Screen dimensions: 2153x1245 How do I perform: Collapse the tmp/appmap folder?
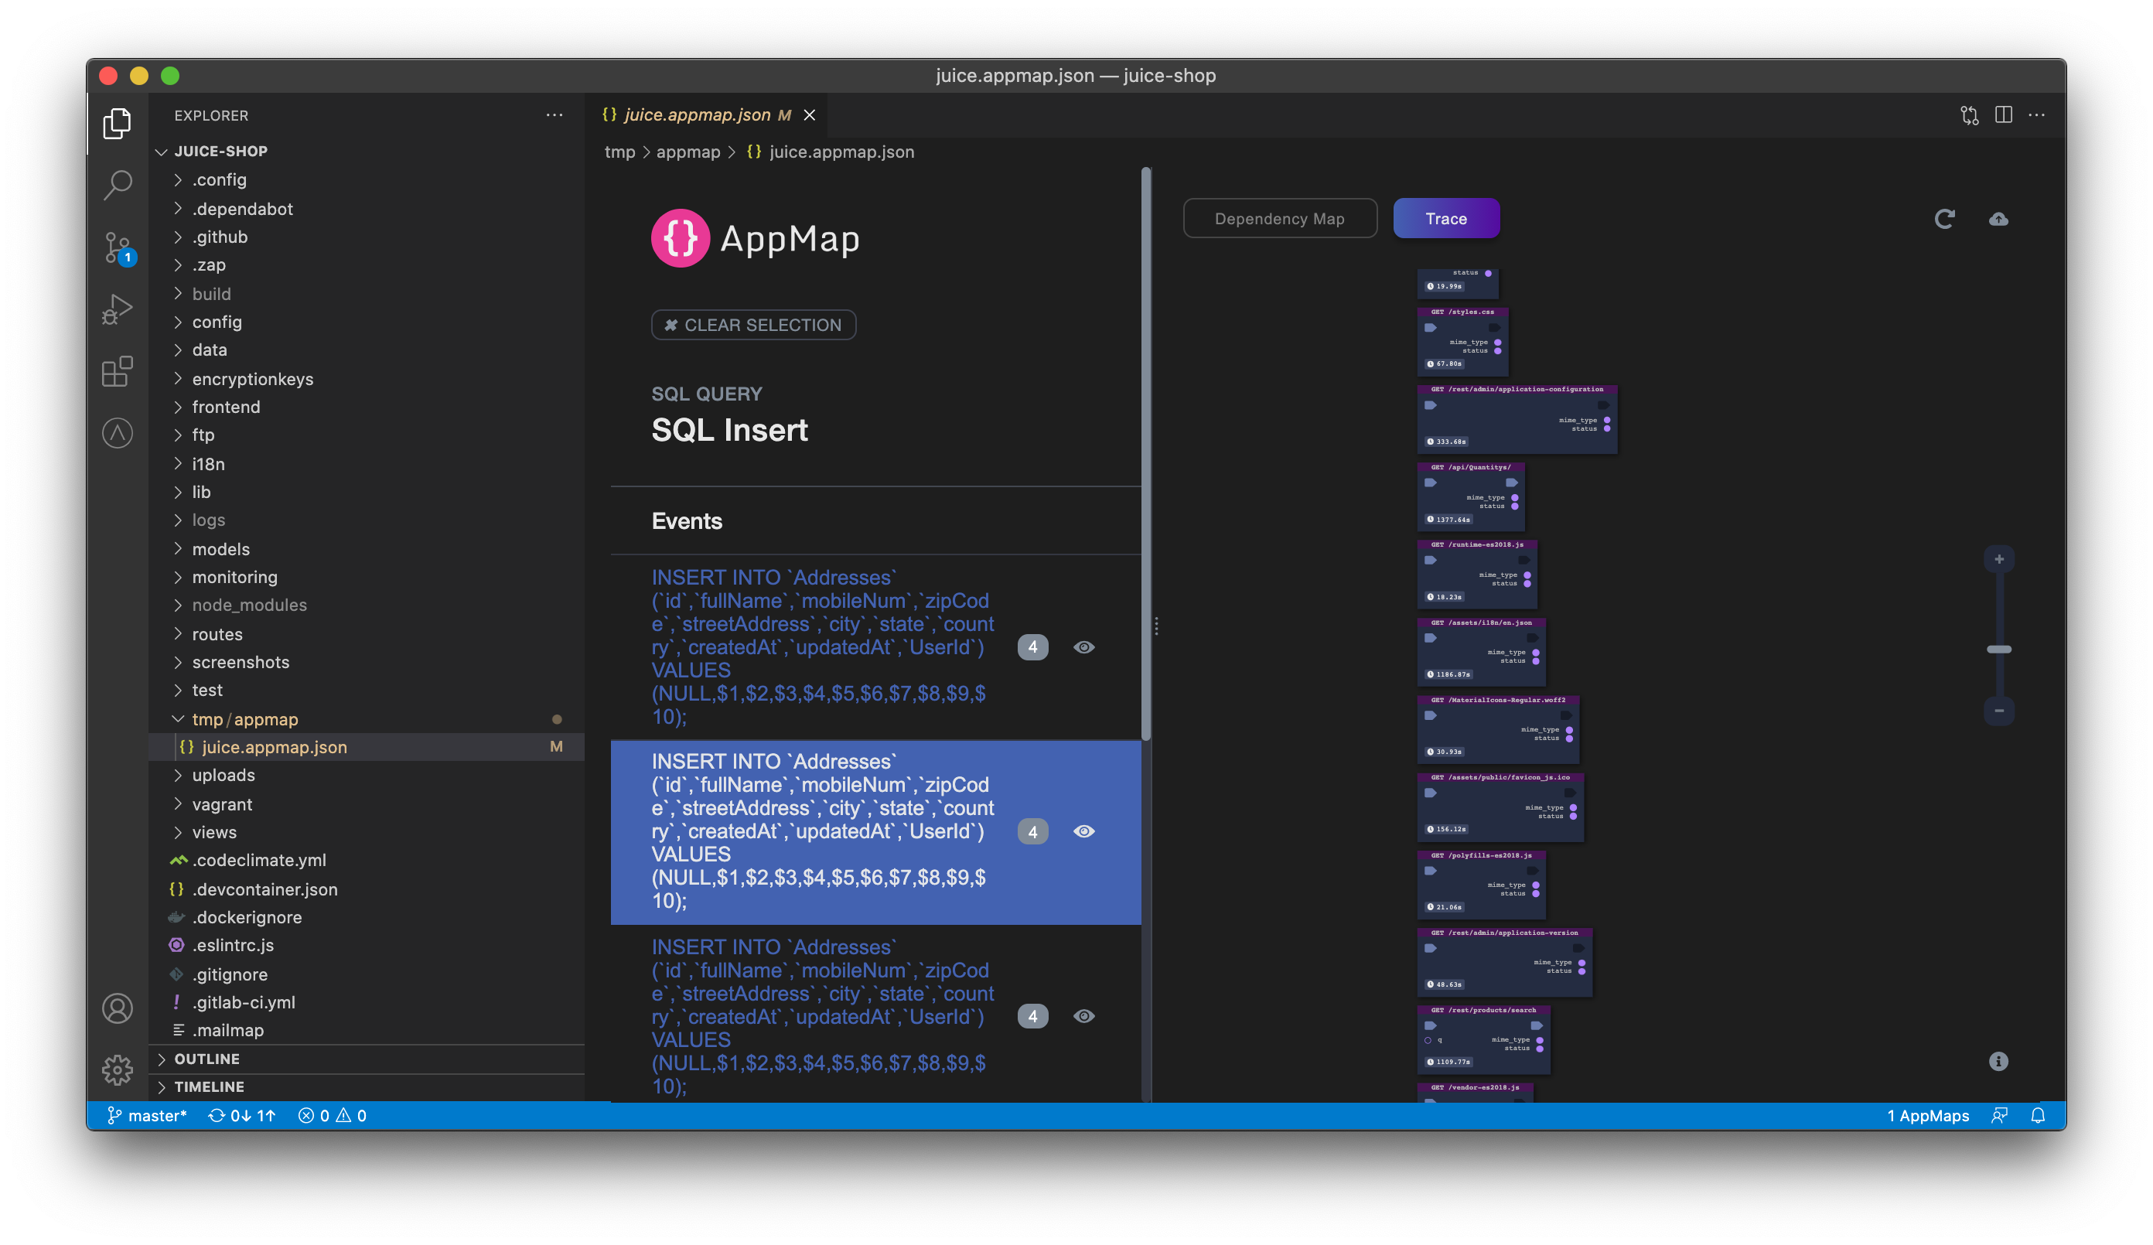pyautogui.click(x=367, y=719)
